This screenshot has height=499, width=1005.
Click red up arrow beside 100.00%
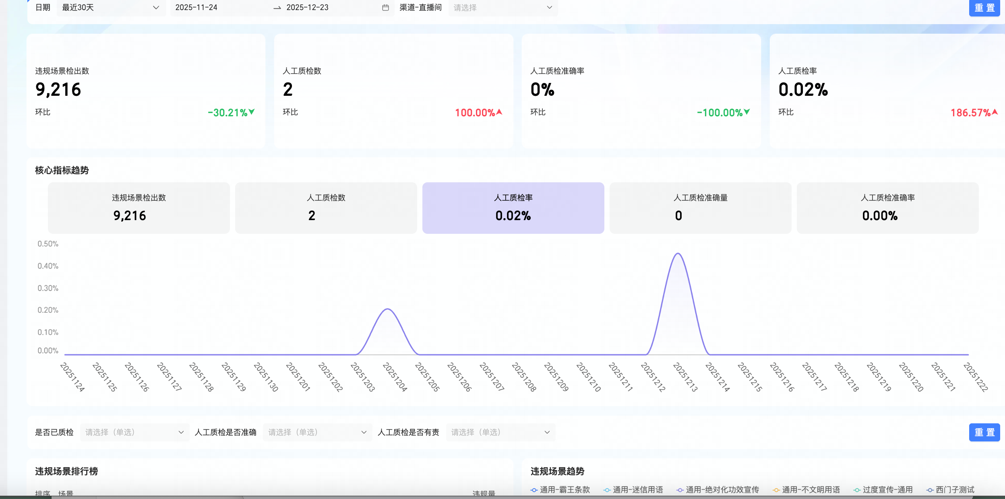tap(499, 112)
